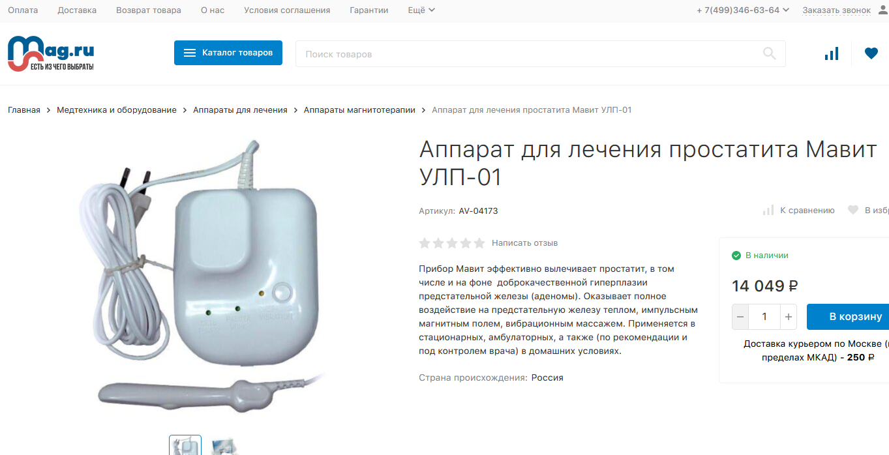Click the user account icon
The image size is (889, 455).
883,10
